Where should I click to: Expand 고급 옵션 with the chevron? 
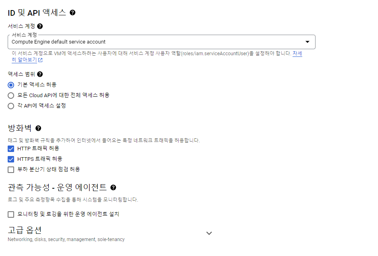209,233
